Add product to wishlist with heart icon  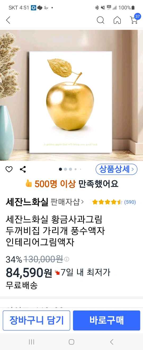click(x=9, y=169)
